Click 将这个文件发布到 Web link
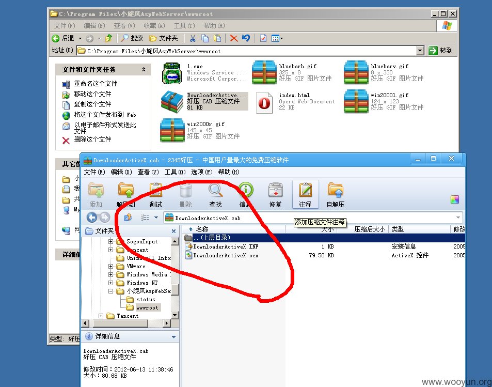 pos(105,115)
